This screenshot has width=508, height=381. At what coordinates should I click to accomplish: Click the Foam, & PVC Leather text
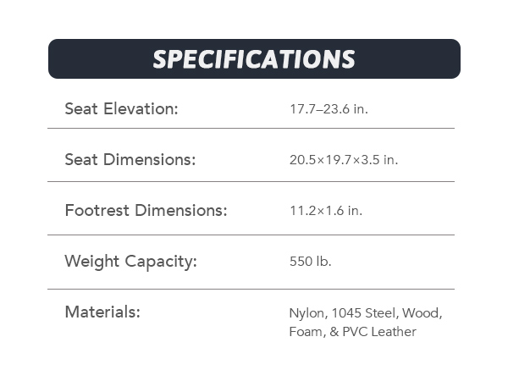point(352,332)
